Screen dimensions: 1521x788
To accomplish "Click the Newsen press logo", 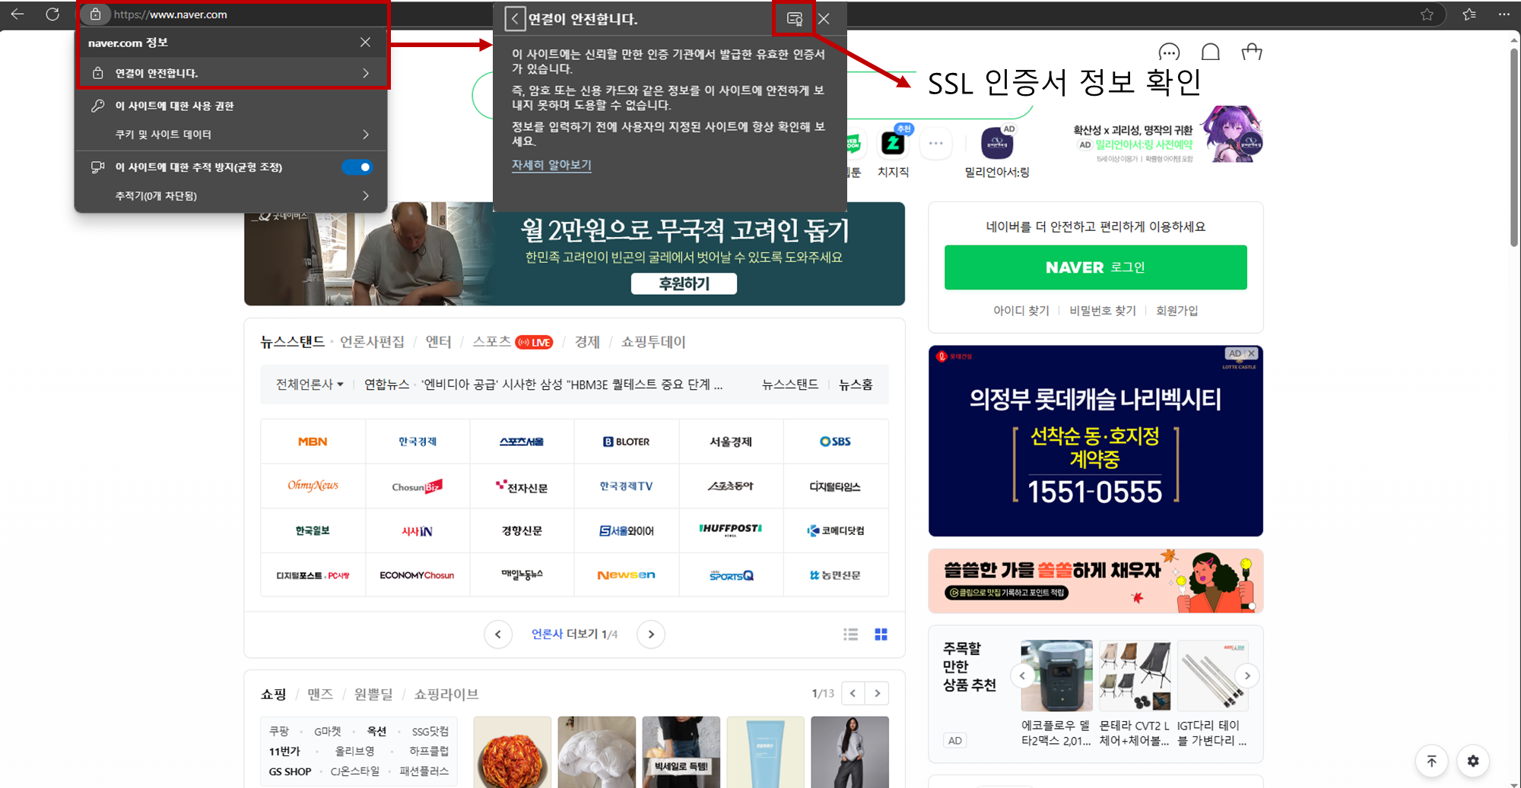I will [x=626, y=575].
